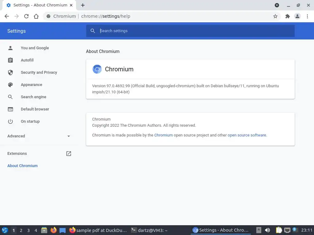Viewport: 314px width, 235px height.
Task: Open the three-dot Chromium menu
Action: [x=307, y=16]
